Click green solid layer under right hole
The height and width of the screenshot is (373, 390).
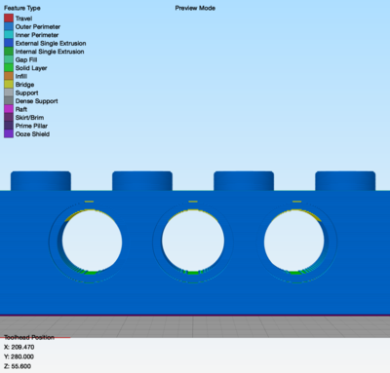click(x=295, y=273)
